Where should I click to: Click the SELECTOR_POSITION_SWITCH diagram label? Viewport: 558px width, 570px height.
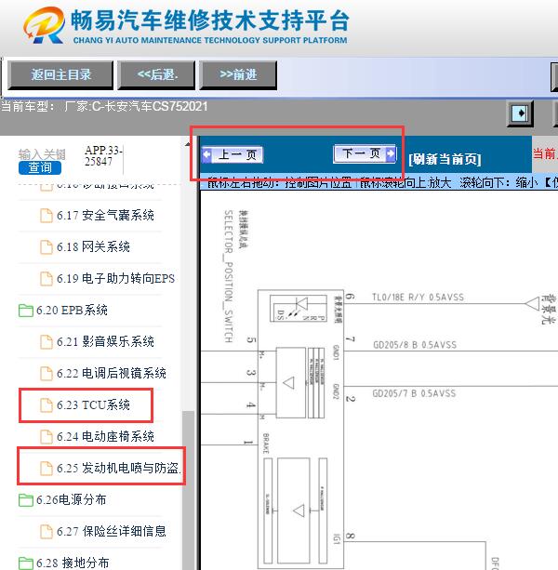[228, 276]
